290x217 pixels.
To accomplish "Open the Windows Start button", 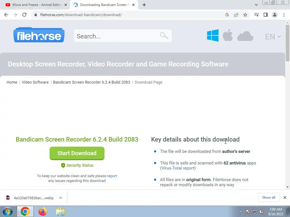I will [8, 211].
